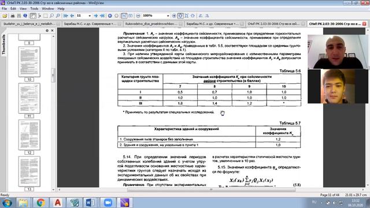Navigate back in view history

click(x=110, y=16)
